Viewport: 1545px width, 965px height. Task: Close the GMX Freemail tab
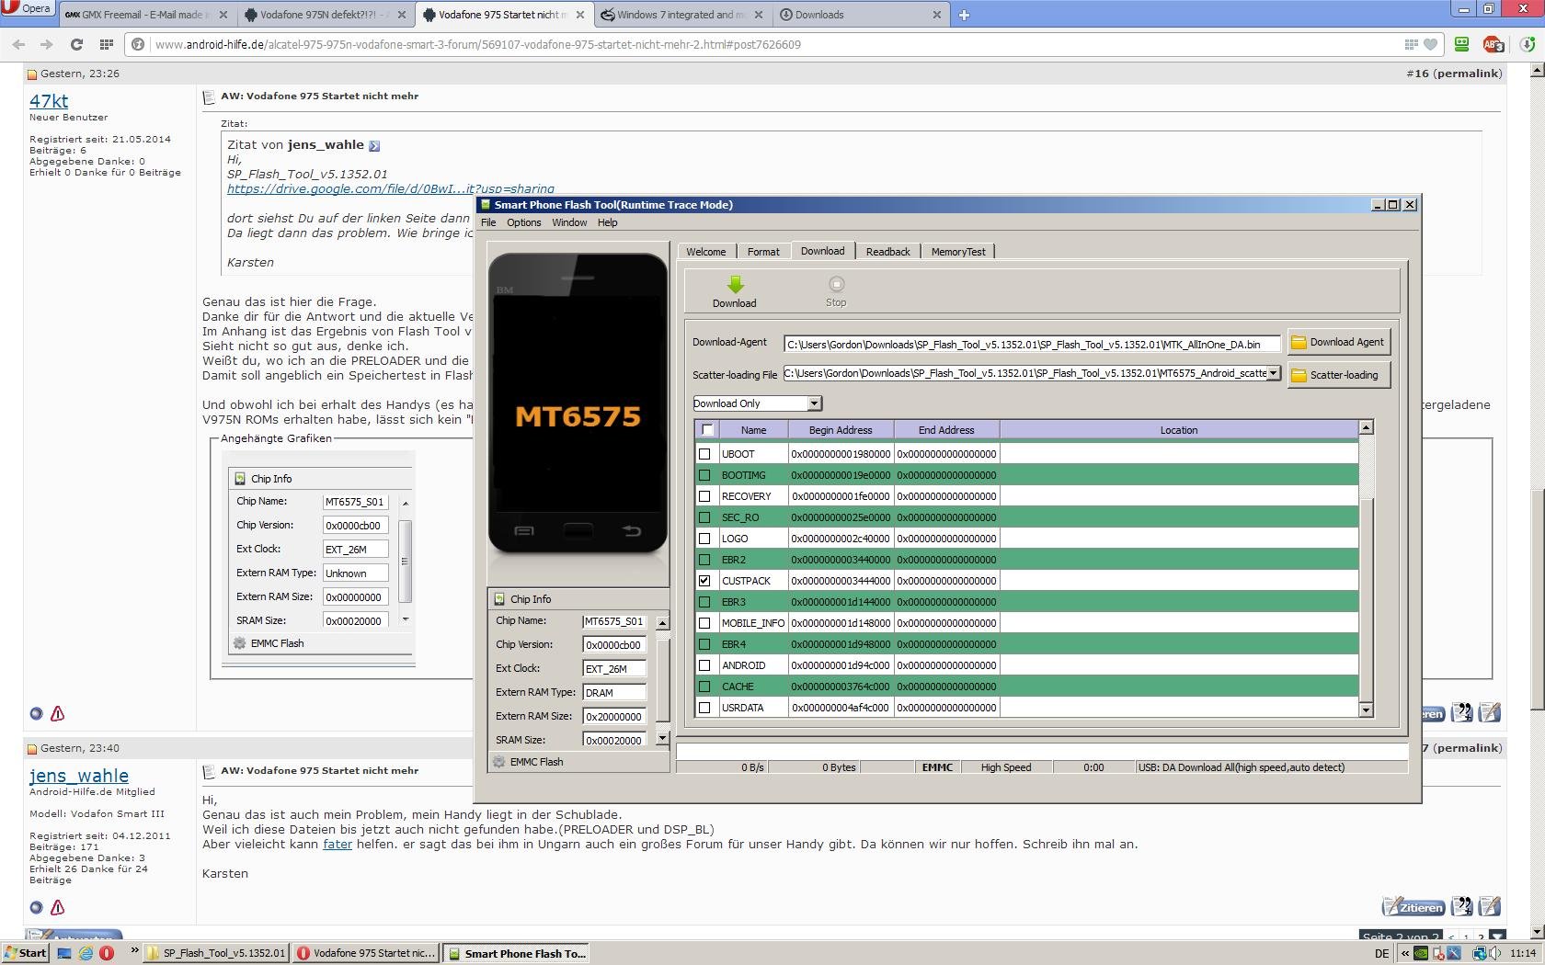click(x=223, y=15)
